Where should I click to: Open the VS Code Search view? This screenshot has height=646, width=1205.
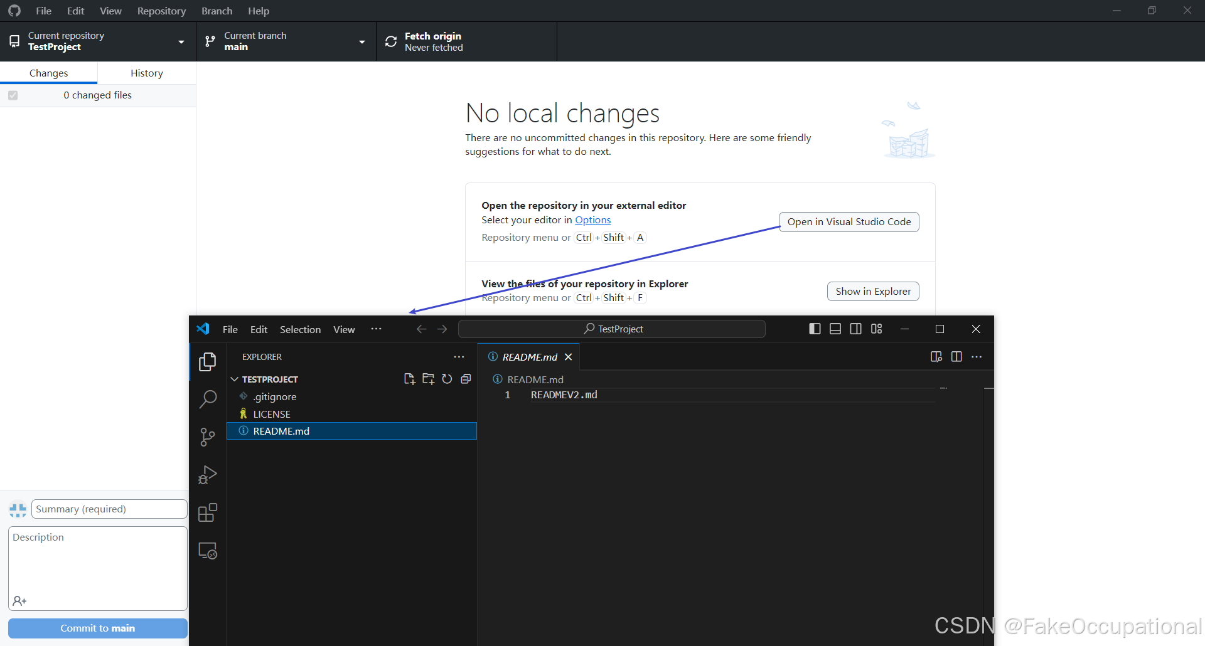[208, 400]
